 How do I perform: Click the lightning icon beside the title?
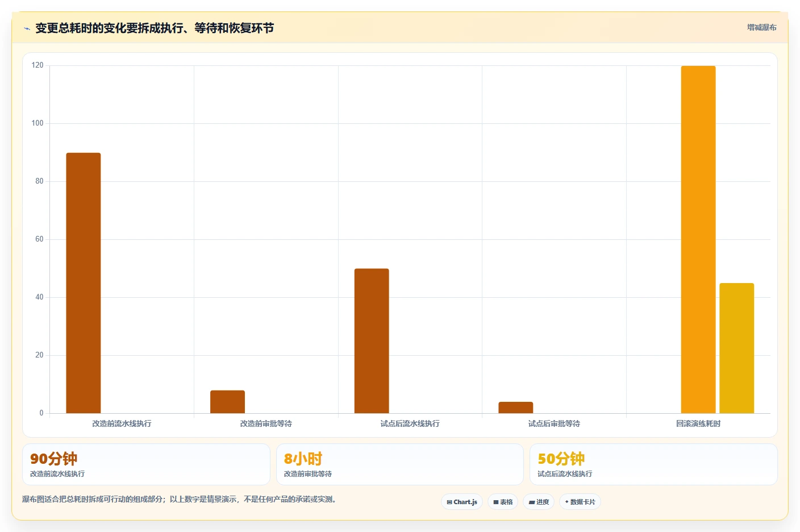(x=27, y=28)
